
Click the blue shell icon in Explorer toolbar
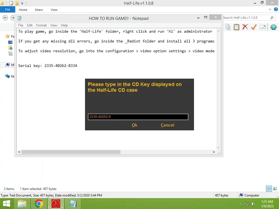[274, 27]
